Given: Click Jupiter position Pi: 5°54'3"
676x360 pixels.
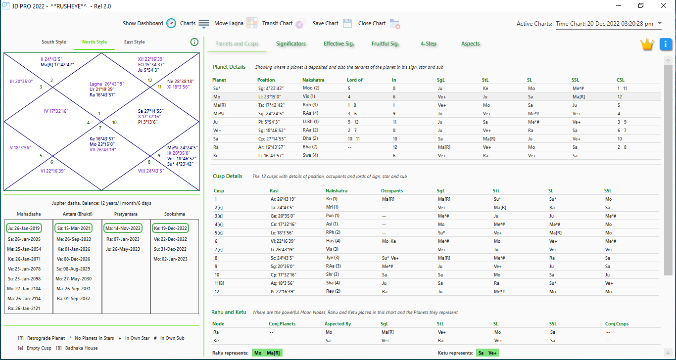Looking at the screenshot, I should 269,122.
